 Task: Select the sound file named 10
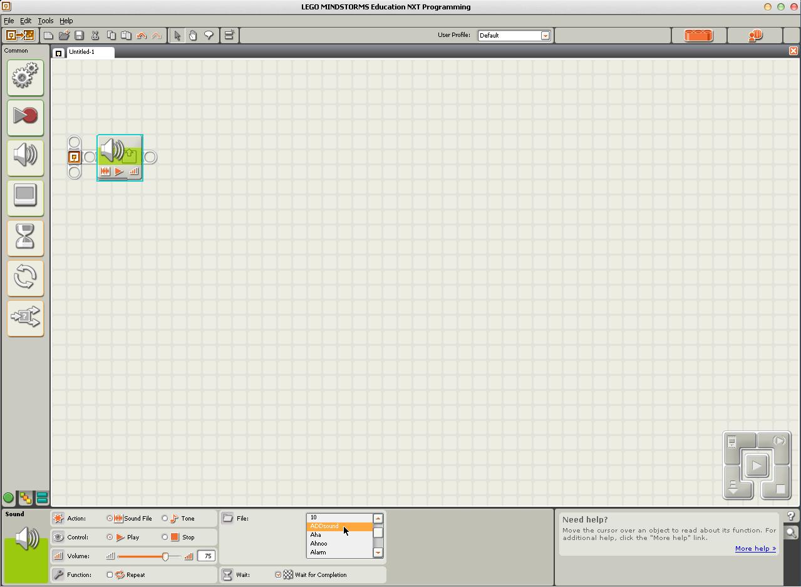click(339, 517)
